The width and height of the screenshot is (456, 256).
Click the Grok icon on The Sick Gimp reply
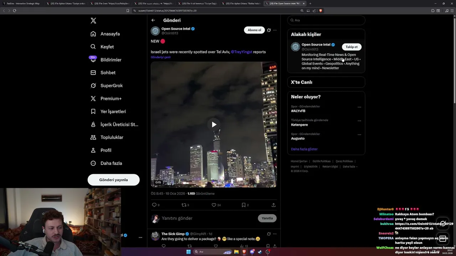(x=269, y=234)
